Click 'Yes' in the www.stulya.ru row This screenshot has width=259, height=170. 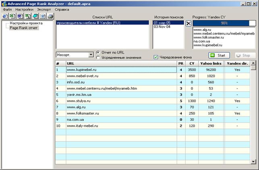[x=237, y=101]
